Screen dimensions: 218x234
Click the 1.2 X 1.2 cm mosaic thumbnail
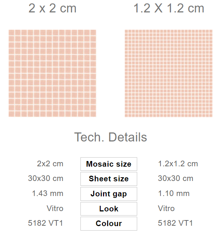pyautogui.click(x=168, y=73)
